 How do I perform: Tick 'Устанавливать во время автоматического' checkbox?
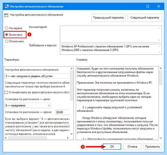tap(6, 92)
